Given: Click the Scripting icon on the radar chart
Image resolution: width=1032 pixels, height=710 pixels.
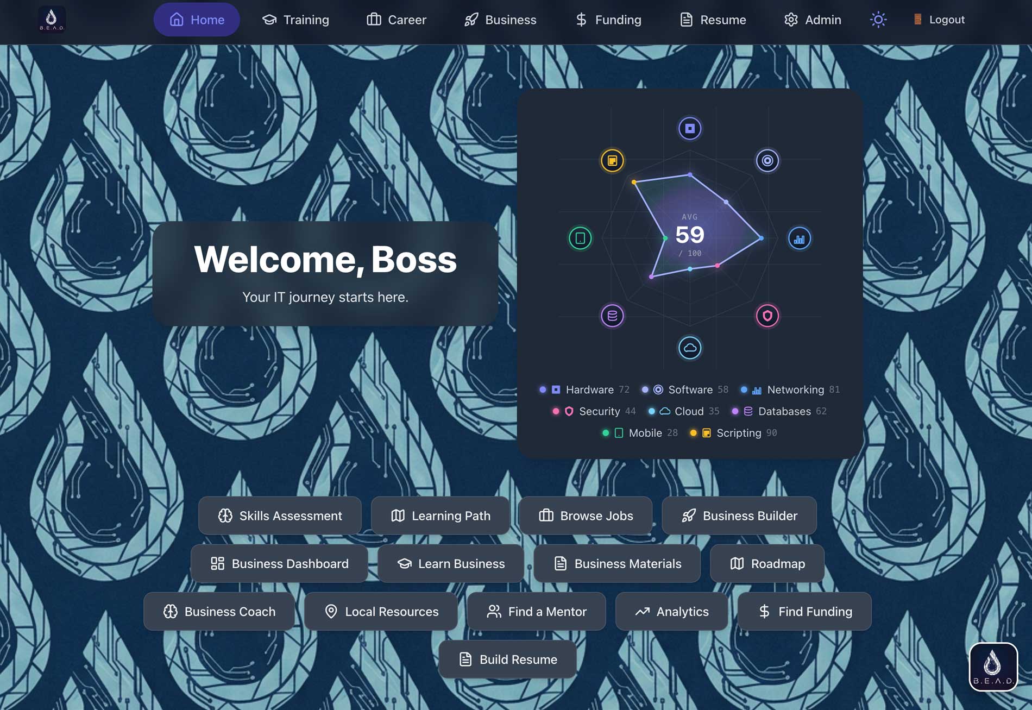Looking at the screenshot, I should (612, 161).
